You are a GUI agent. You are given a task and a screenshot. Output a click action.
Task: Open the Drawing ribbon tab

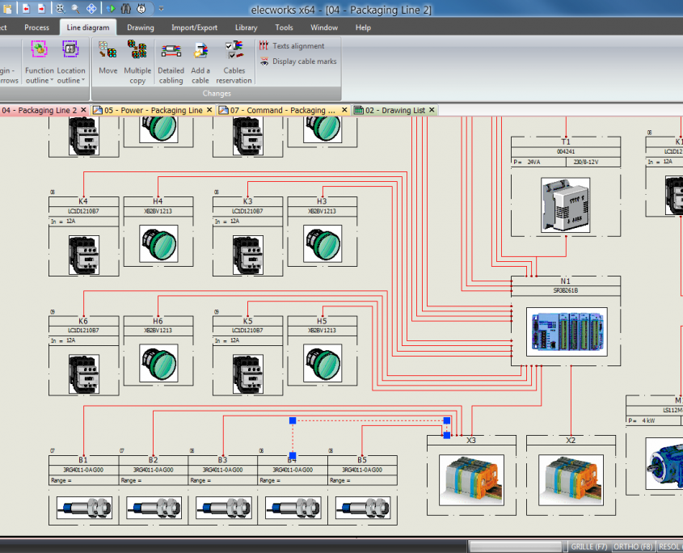[141, 27]
